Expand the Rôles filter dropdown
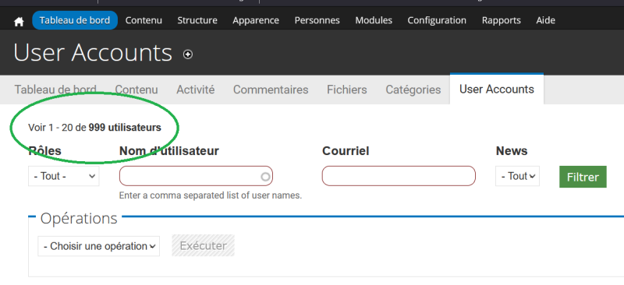The width and height of the screenshot is (624, 285). pyautogui.click(x=64, y=176)
